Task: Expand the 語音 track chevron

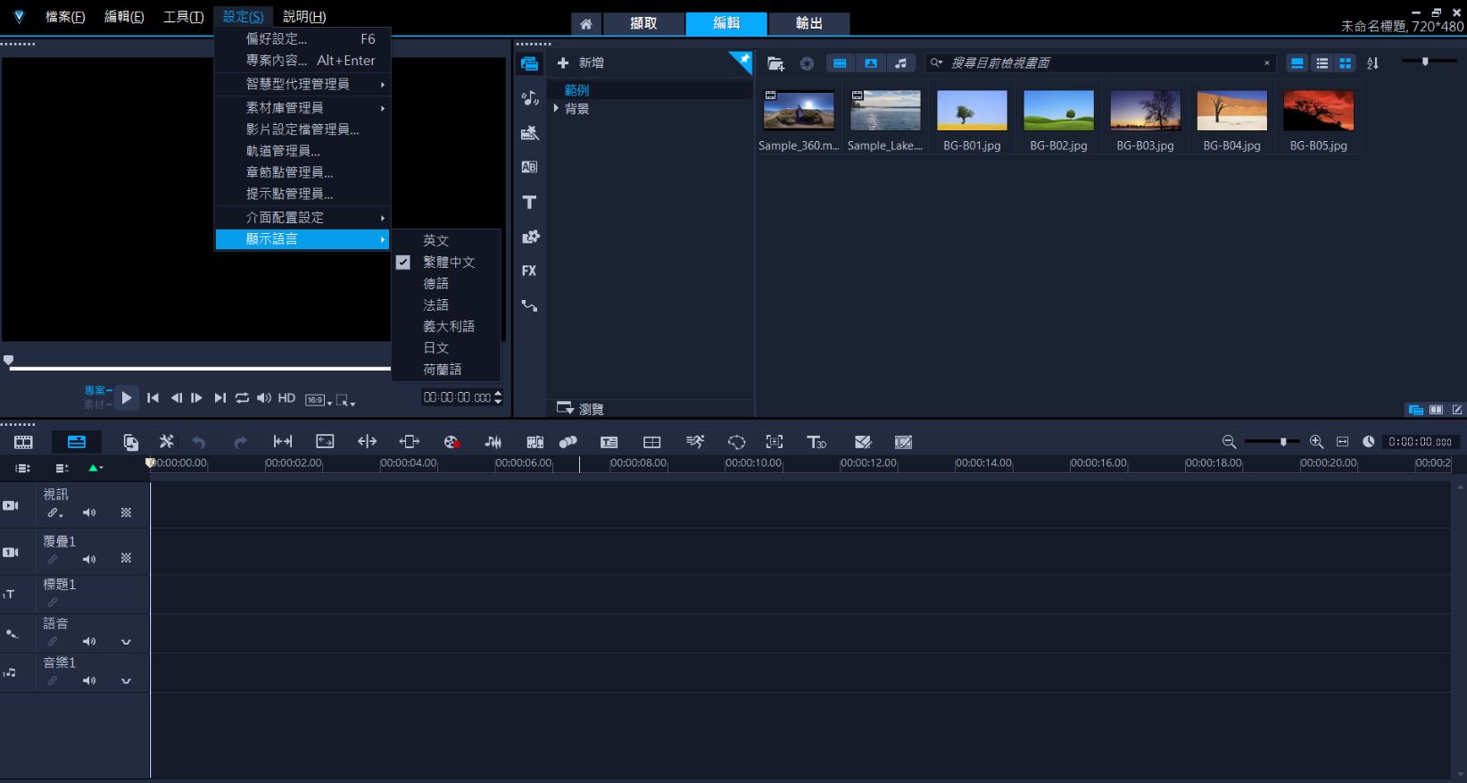Action: (126, 642)
